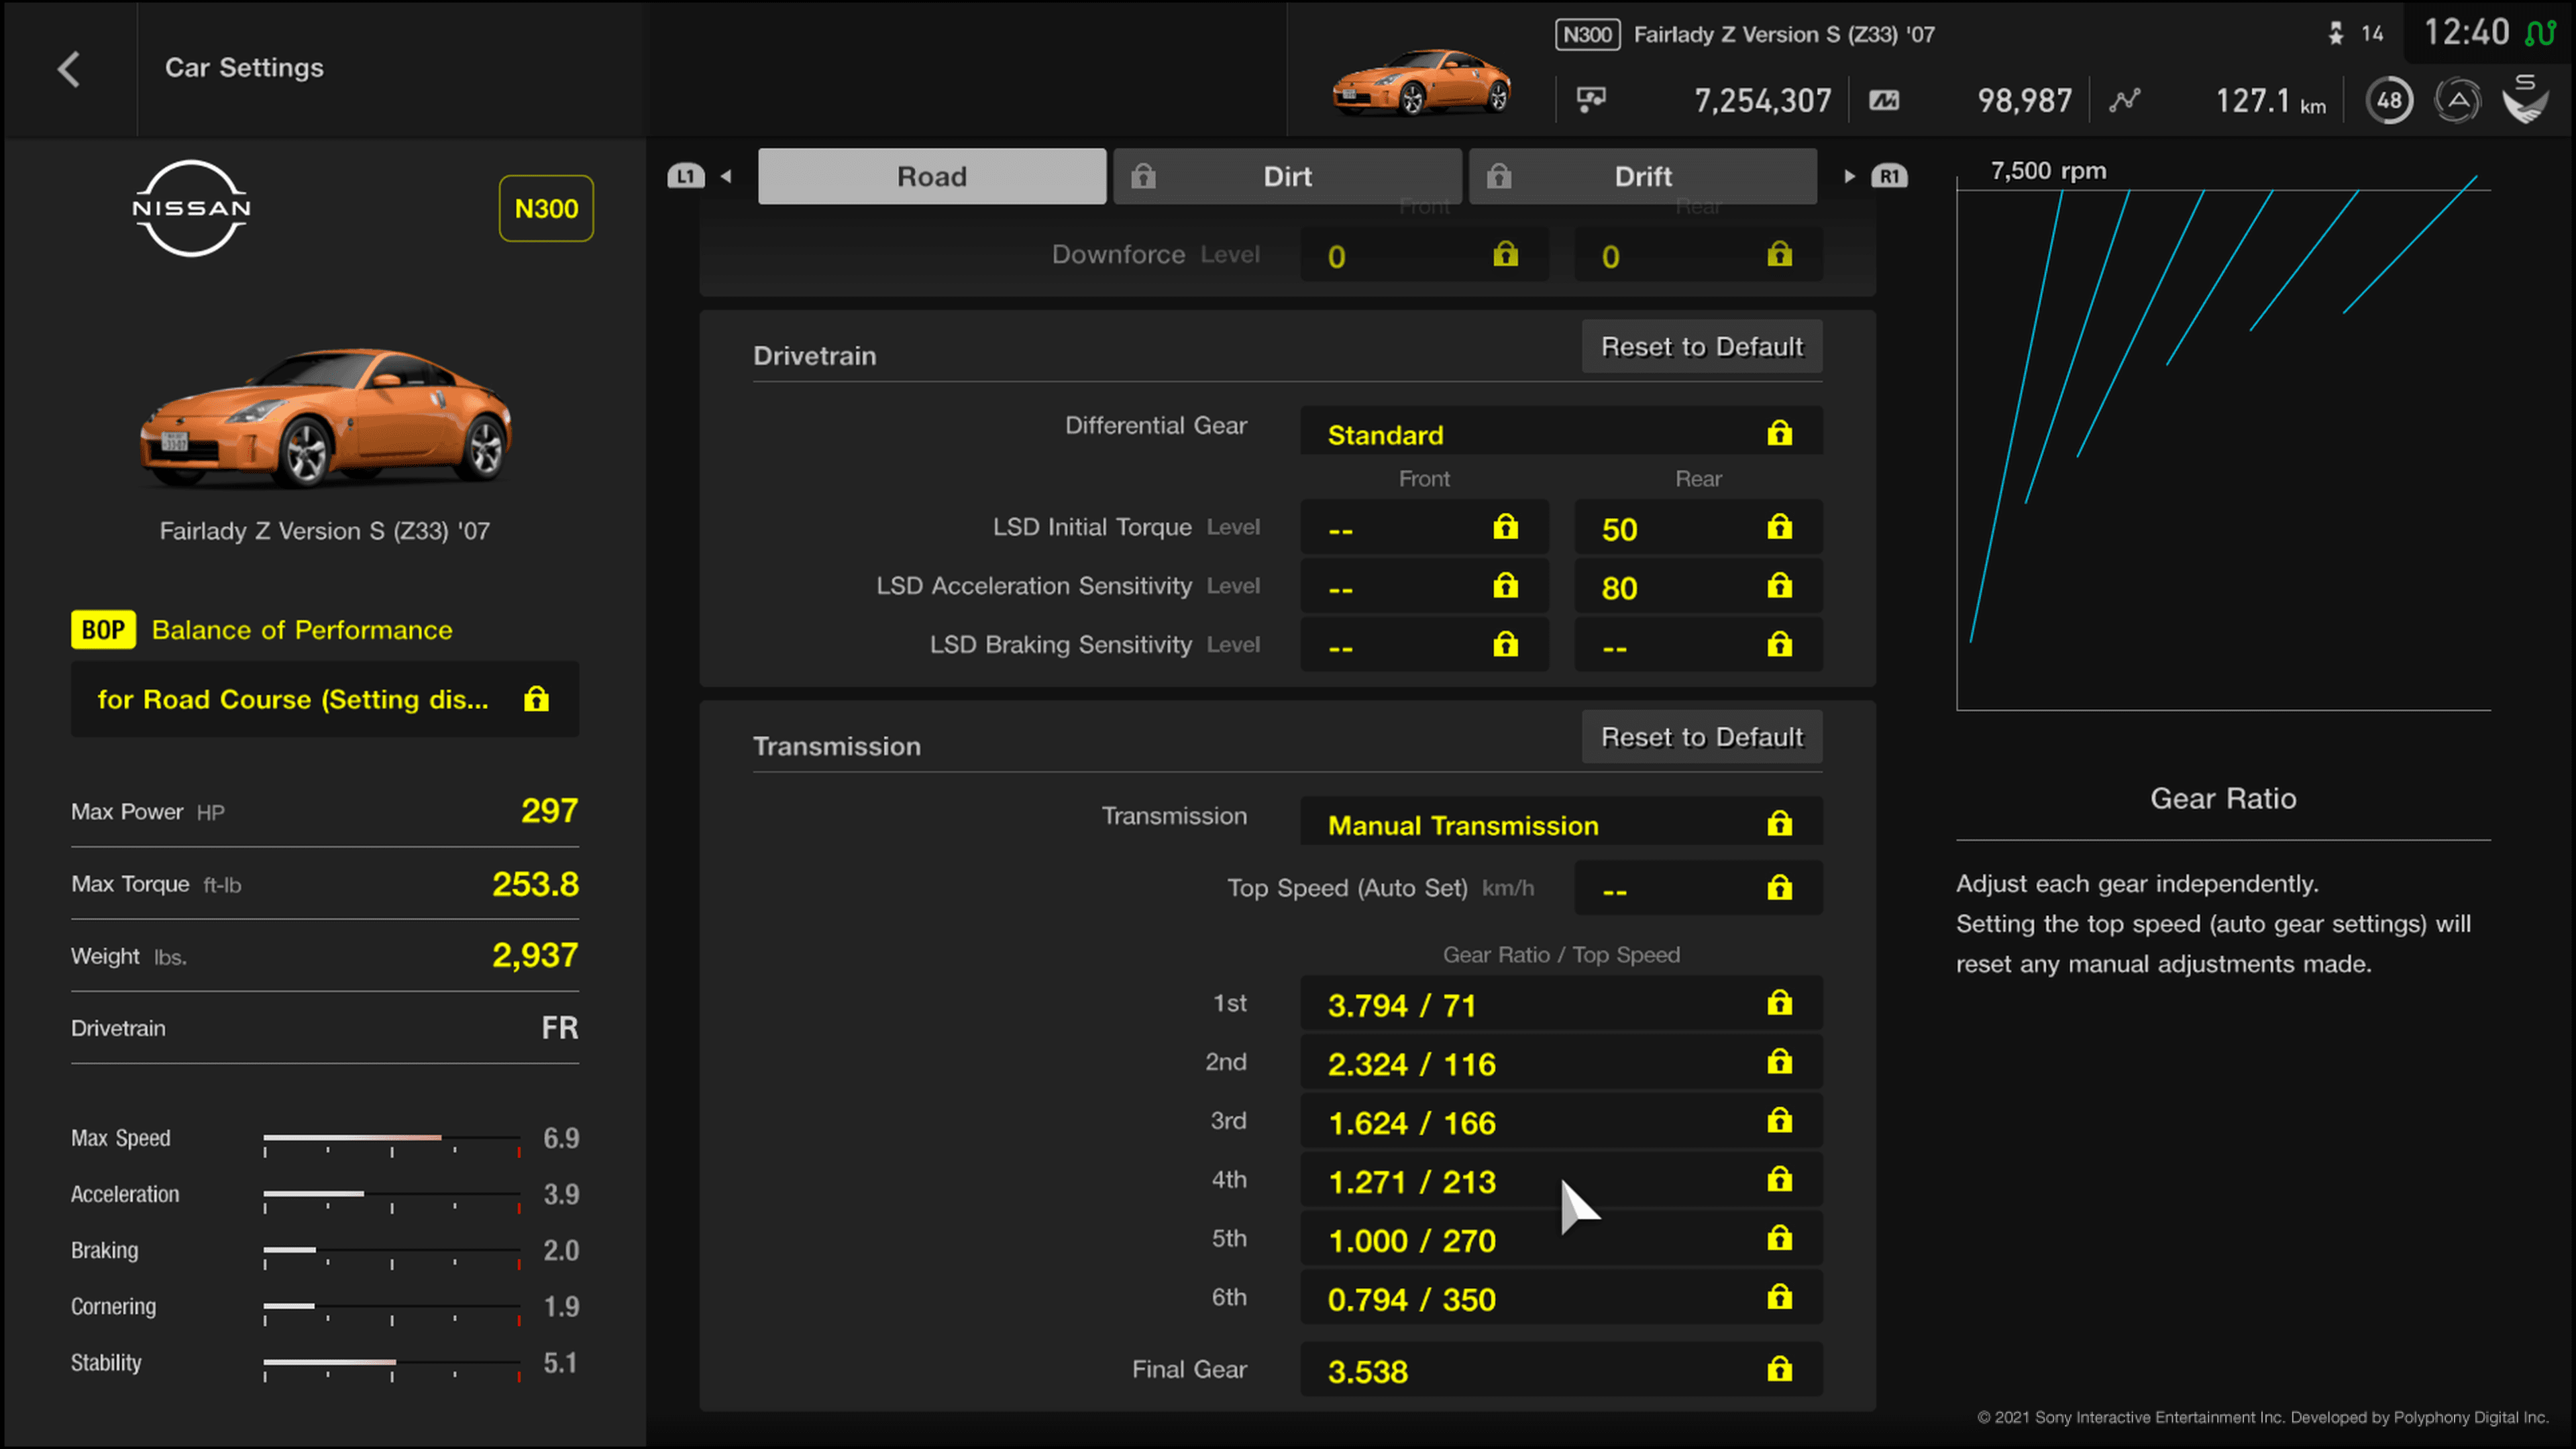This screenshot has height=1449, width=2576.
Task: Click the trophy count icon beside 14
Action: point(2336,34)
